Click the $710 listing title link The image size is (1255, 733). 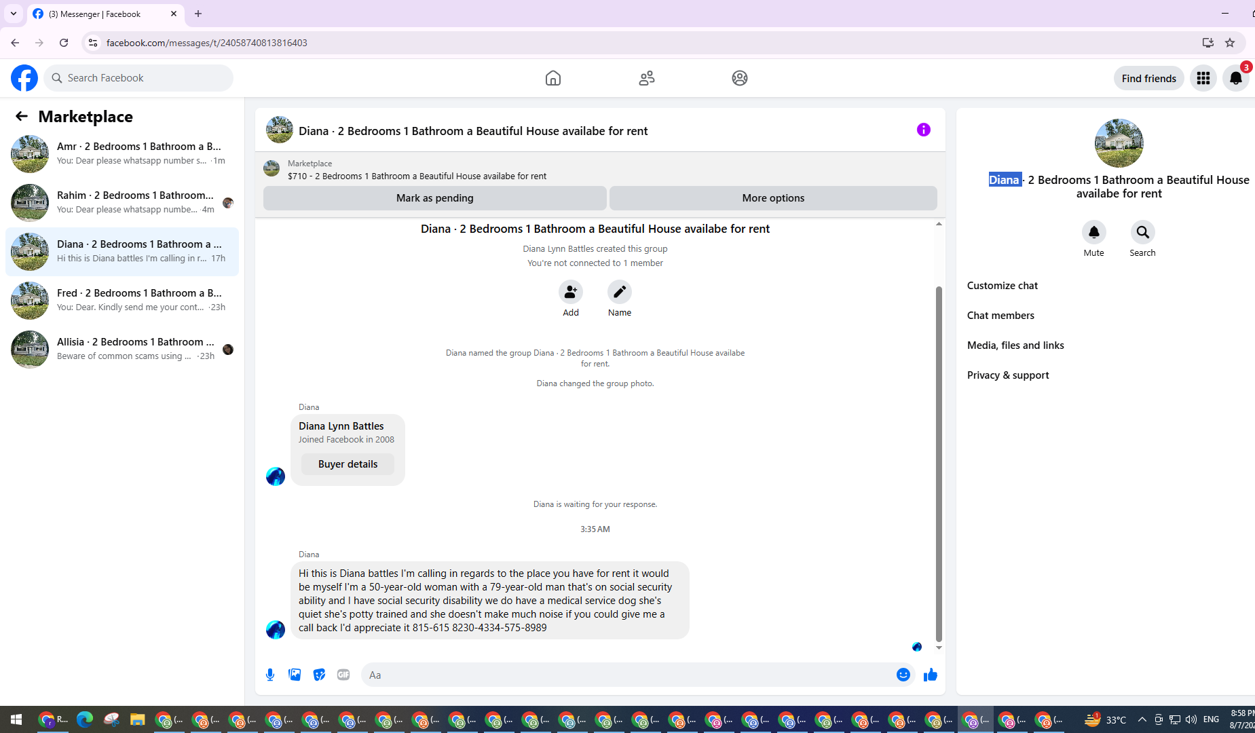click(417, 176)
